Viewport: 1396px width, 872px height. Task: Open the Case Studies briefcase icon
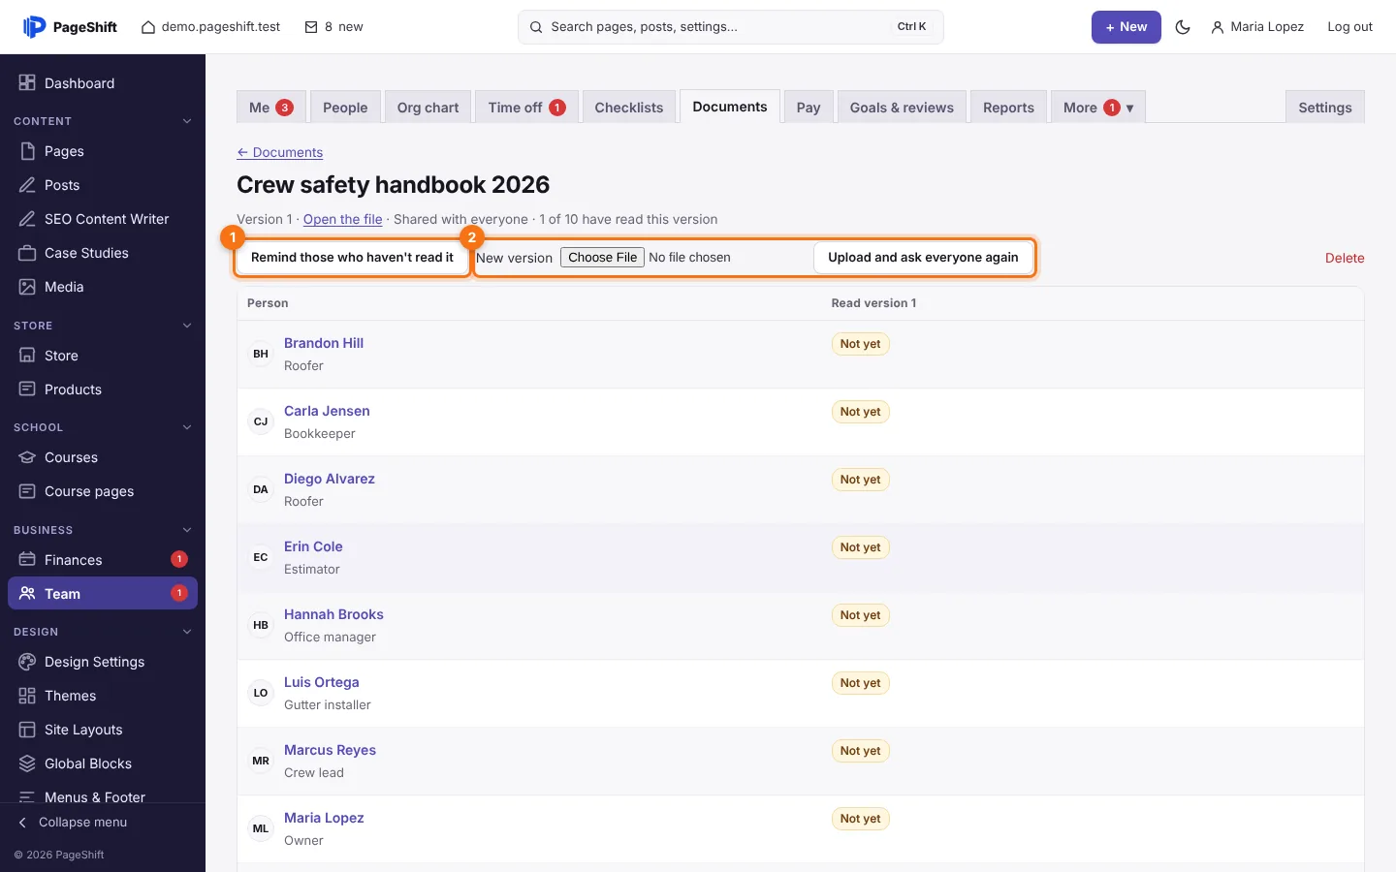(27, 253)
